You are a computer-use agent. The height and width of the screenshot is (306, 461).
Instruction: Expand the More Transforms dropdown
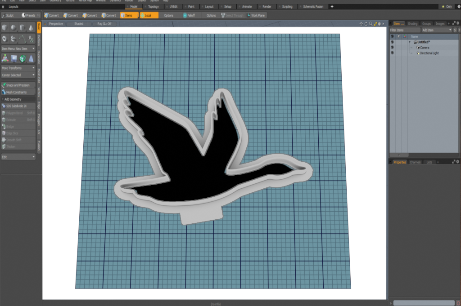(18, 68)
